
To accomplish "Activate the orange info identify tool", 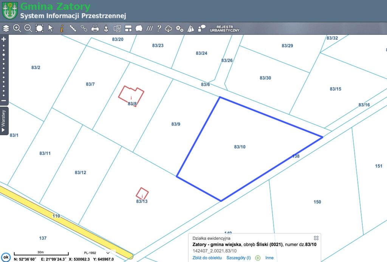I will pyautogui.click(x=62, y=29).
